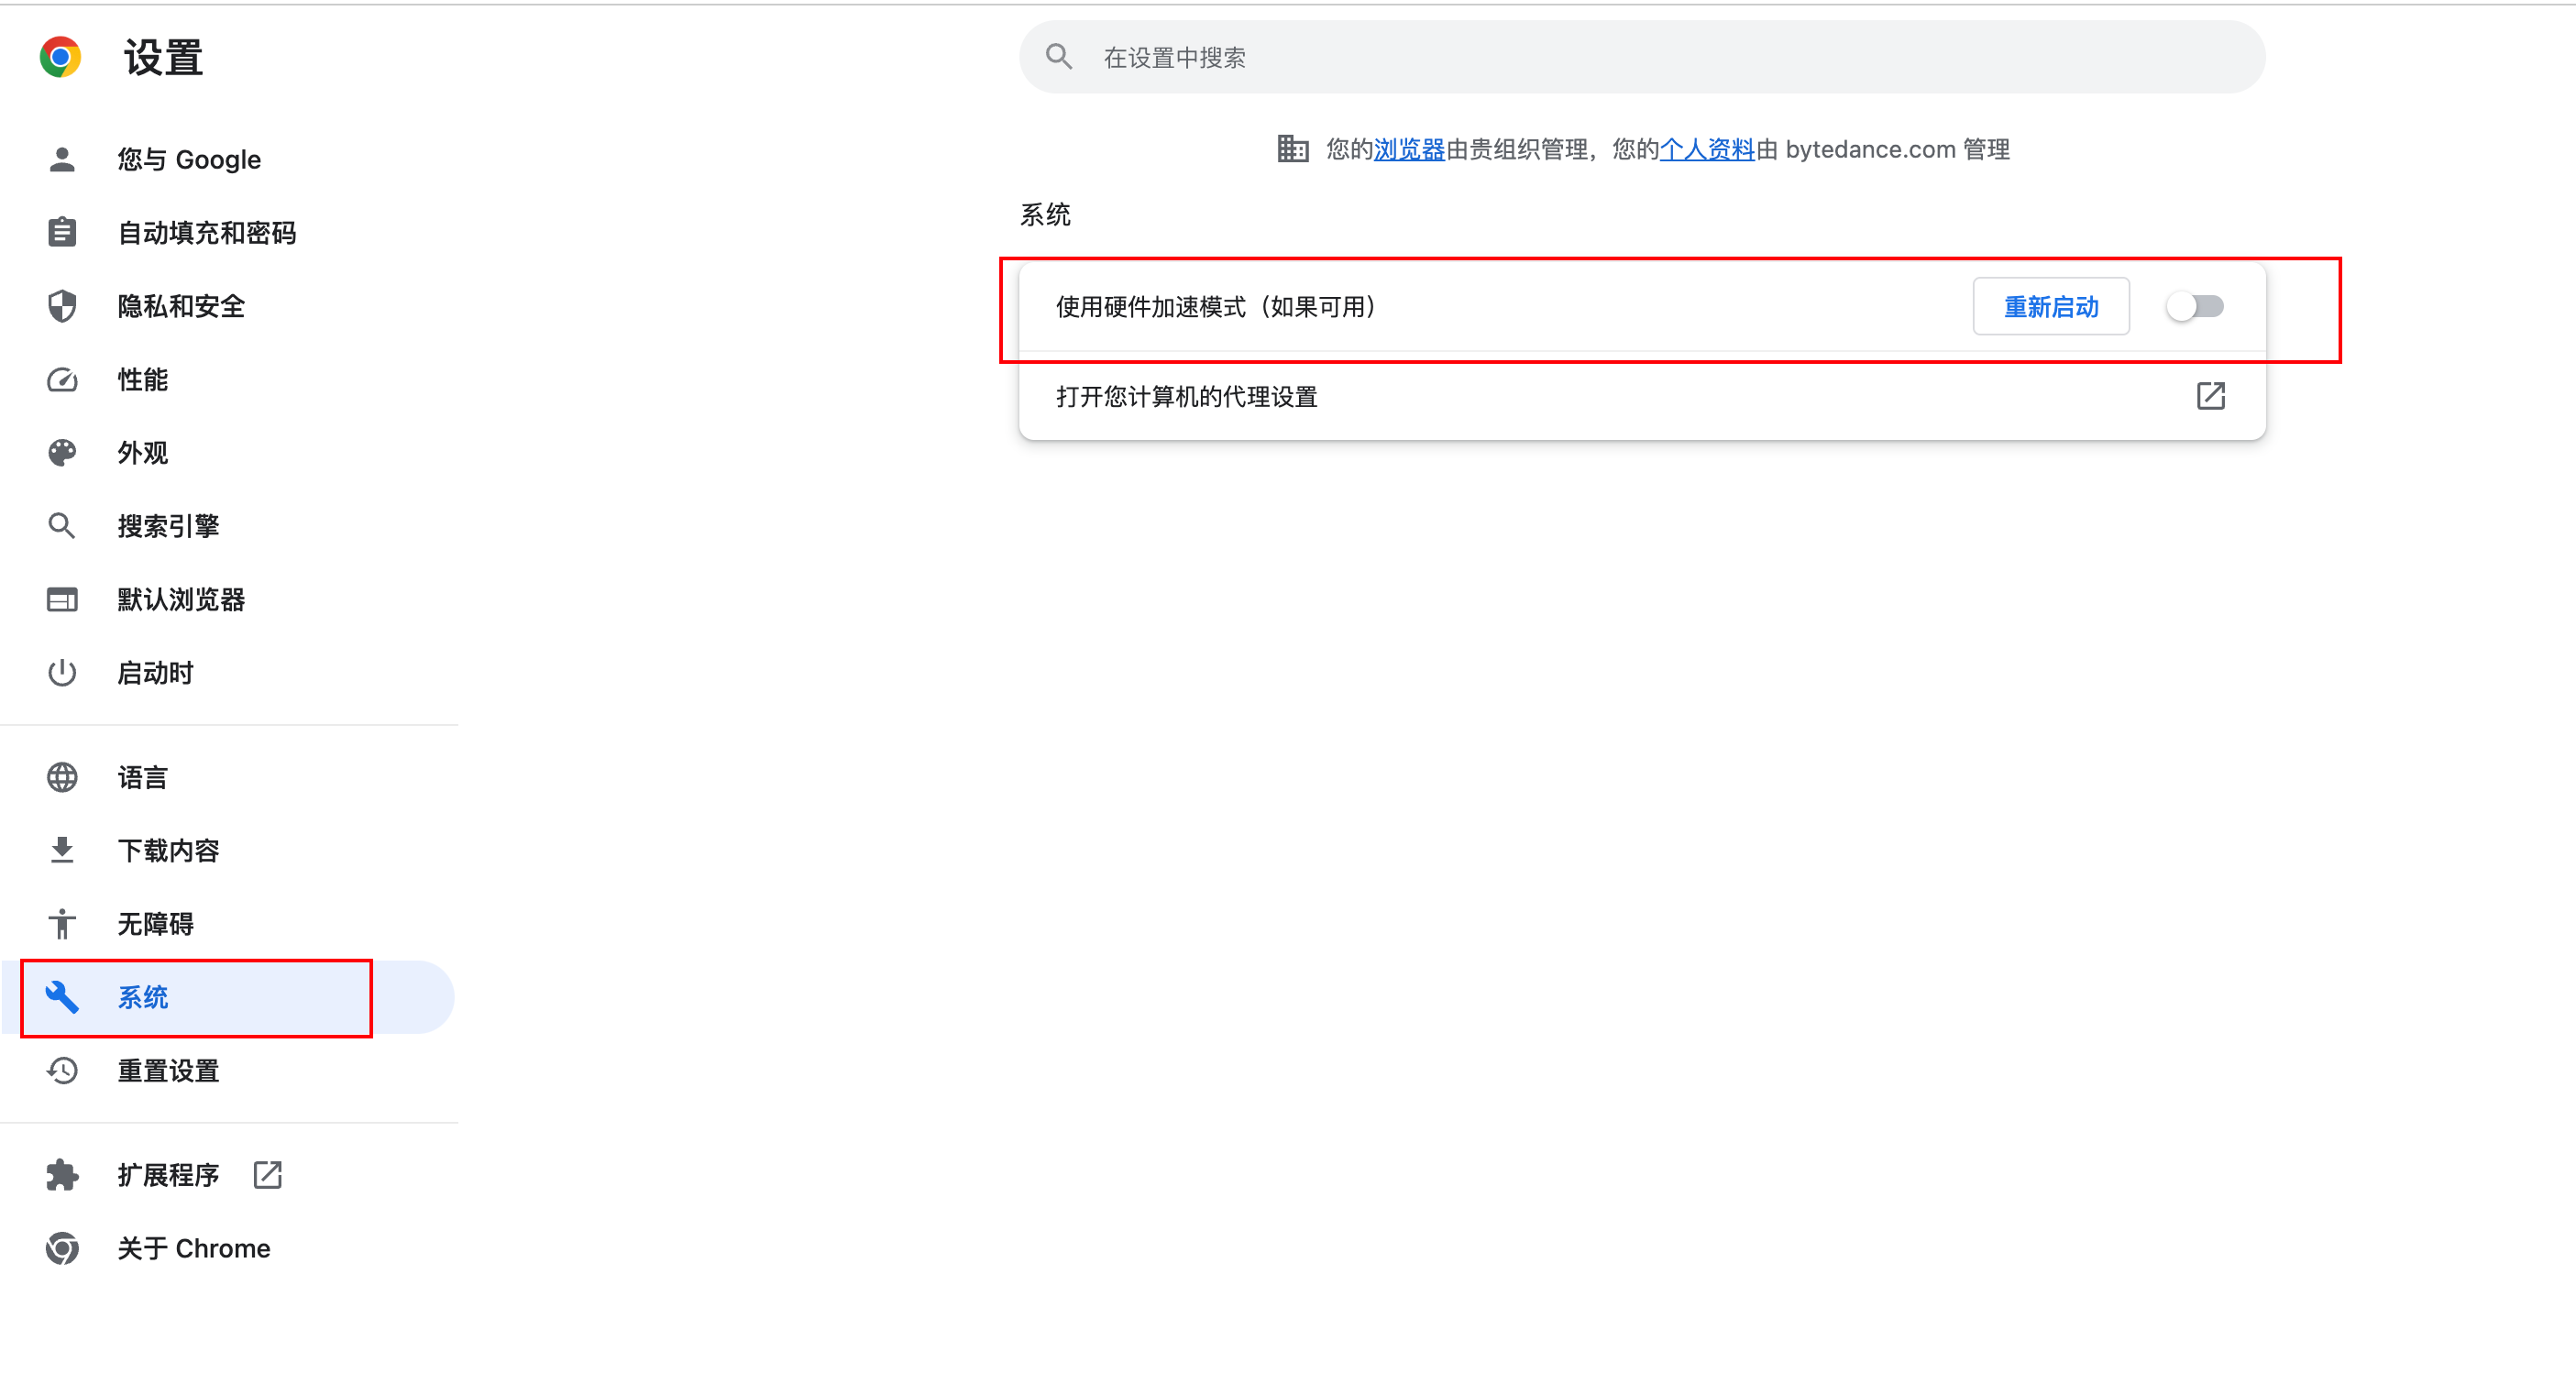Screen dimensions: 2576x1384
Task: Open the 浏览器 management link
Action: pyautogui.click(x=1409, y=150)
